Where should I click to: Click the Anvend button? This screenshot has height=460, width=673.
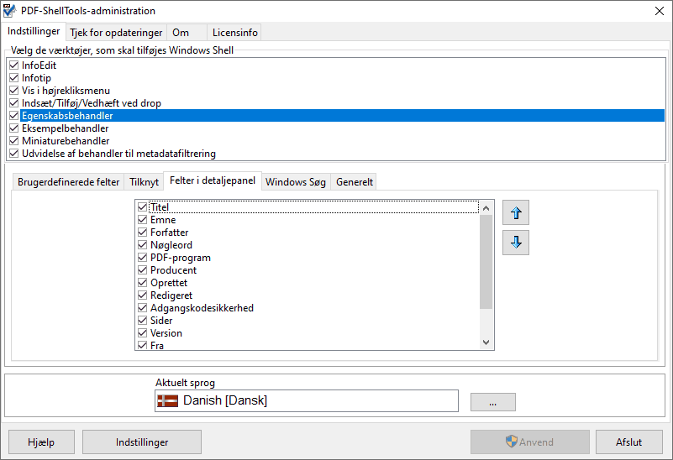529,442
